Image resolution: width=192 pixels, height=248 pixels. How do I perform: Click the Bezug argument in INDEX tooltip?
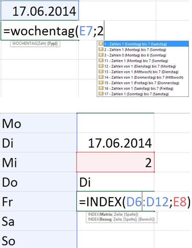point(106,220)
